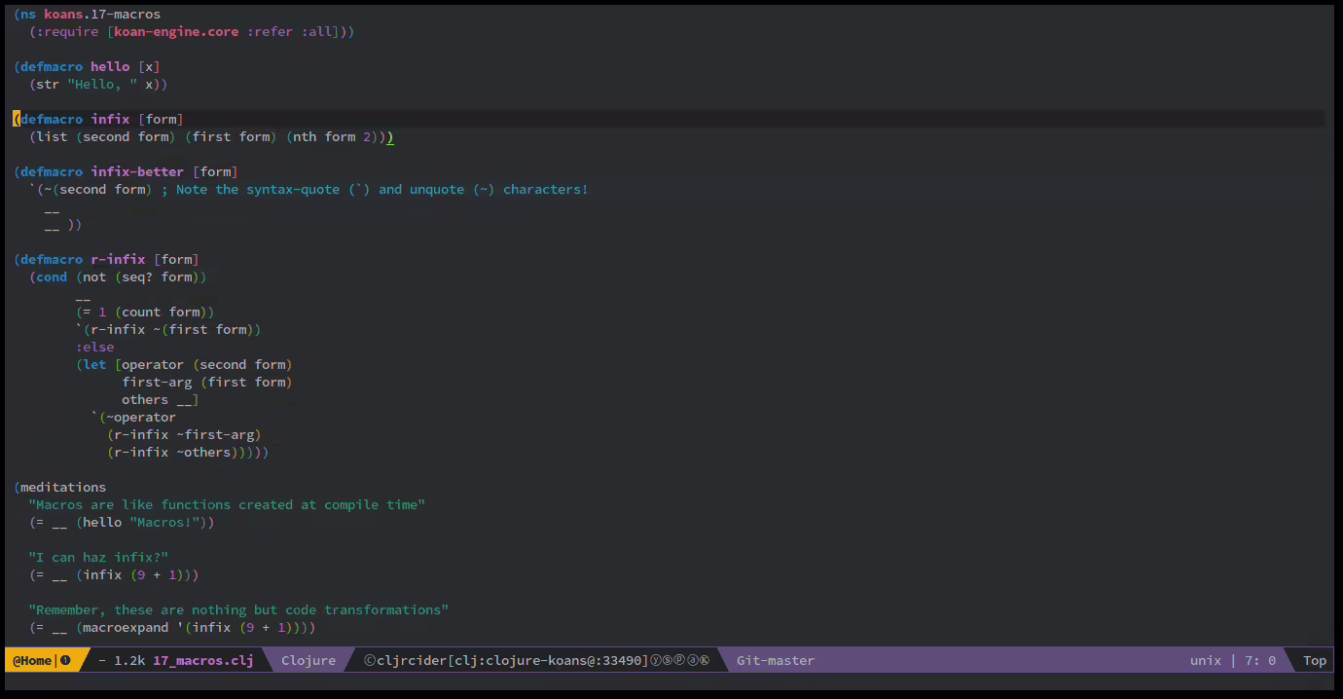Click the first __ blank under meditations
Viewport: 1343px width, 699px height.
pyautogui.click(x=61, y=522)
